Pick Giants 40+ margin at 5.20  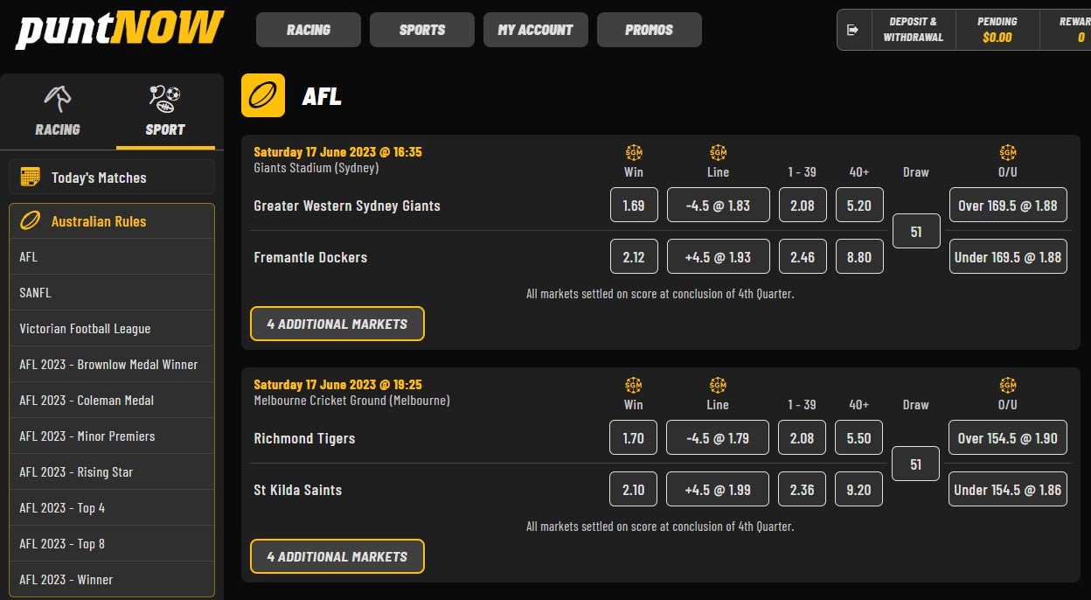pos(859,206)
